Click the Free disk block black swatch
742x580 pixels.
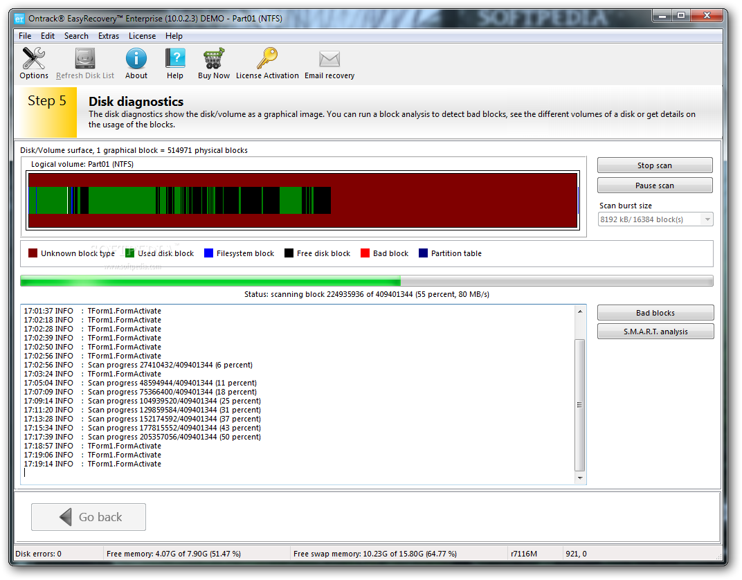(289, 253)
